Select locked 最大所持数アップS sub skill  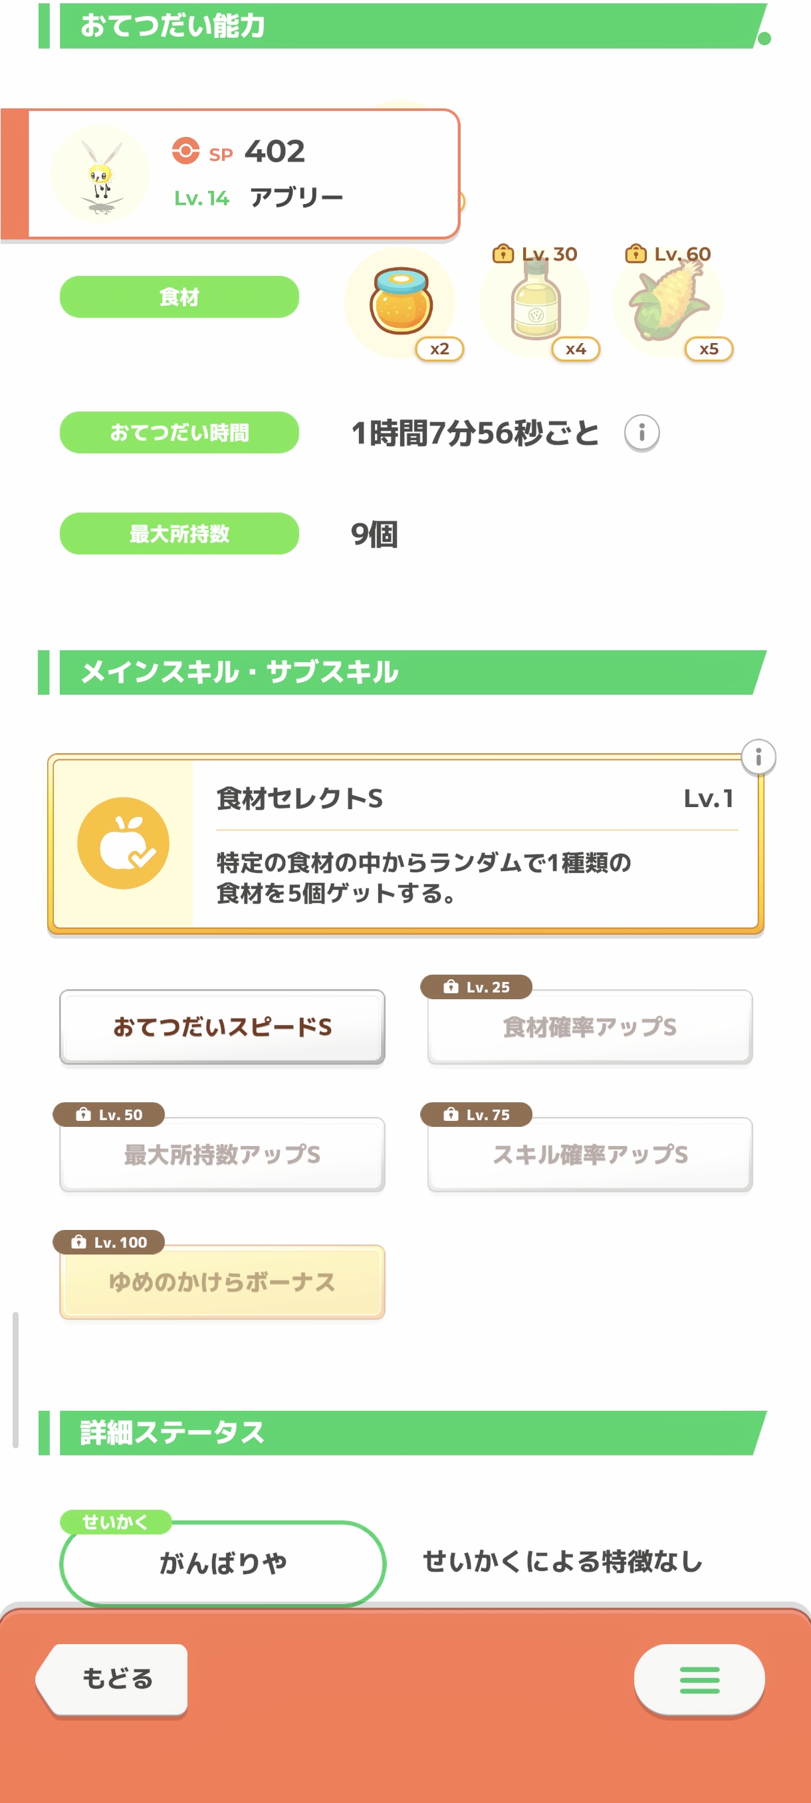[222, 1154]
